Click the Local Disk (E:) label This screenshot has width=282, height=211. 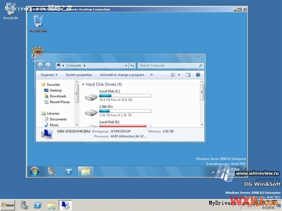click(109, 122)
